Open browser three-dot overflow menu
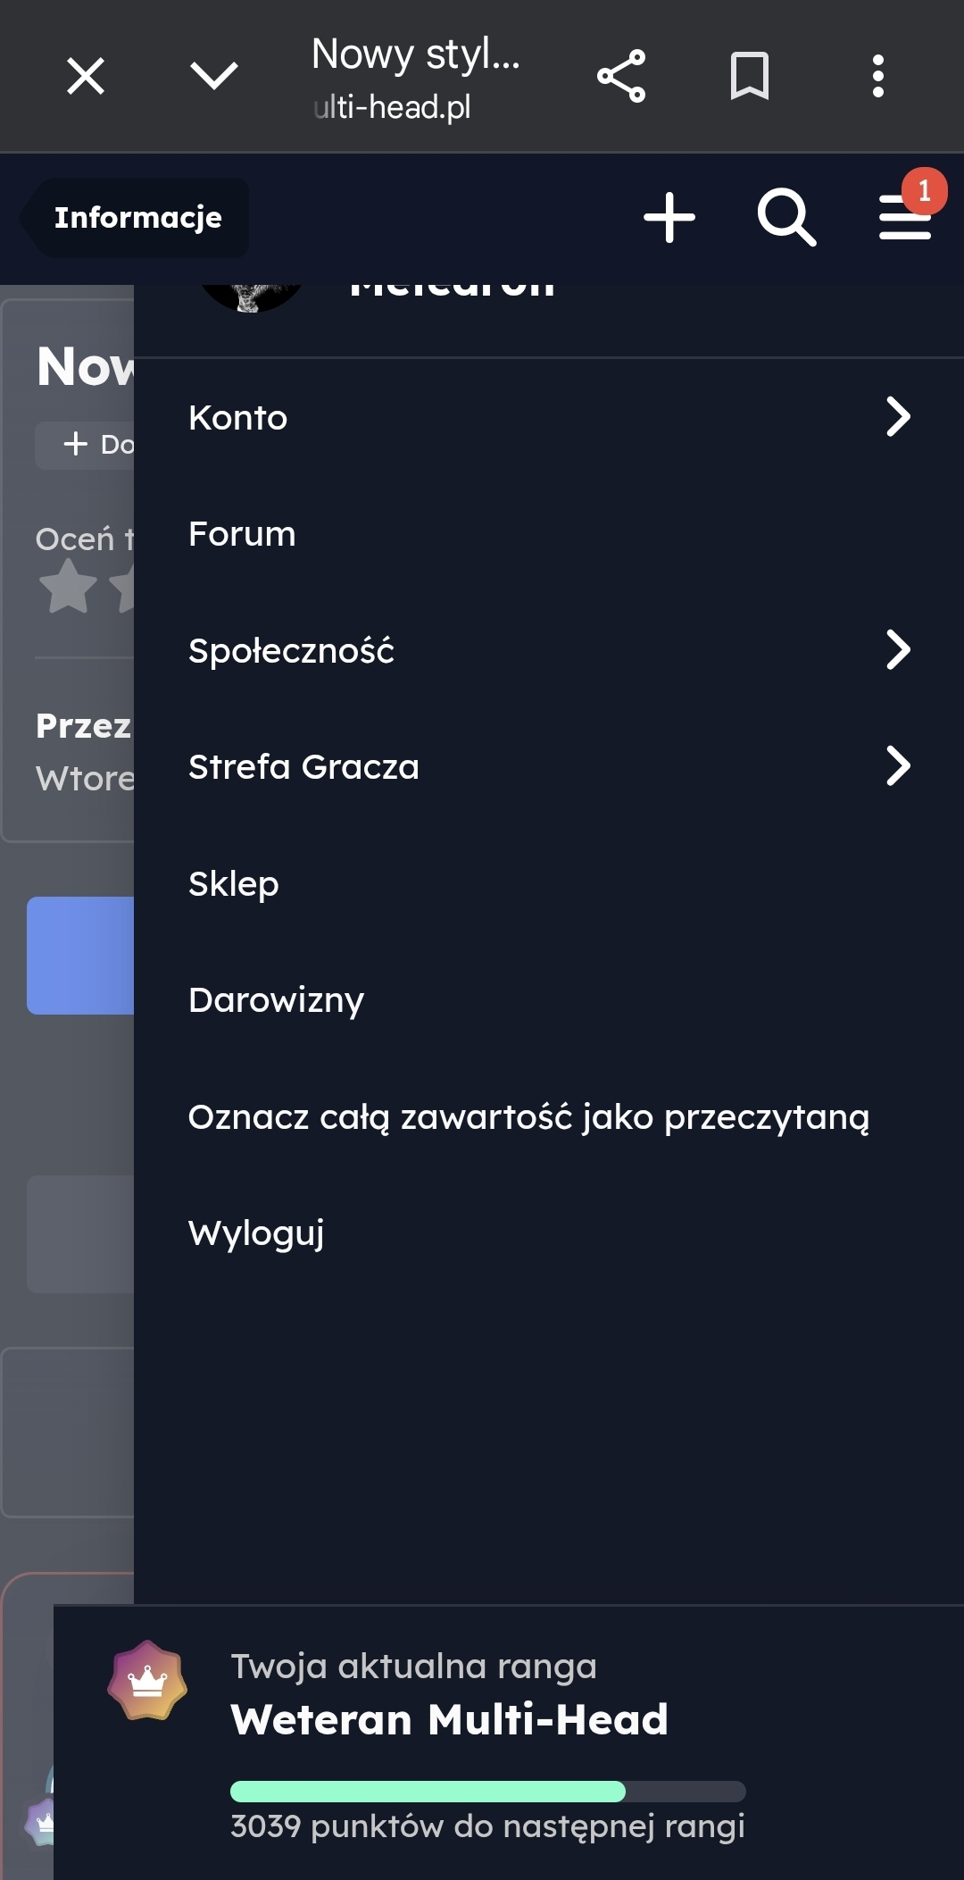The image size is (964, 1880). pyautogui.click(x=878, y=76)
